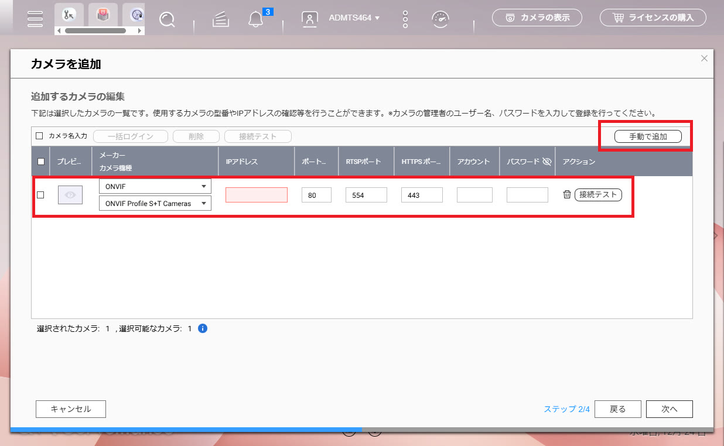
Task: Open the main hamburger menu
Action: tap(36, 18)
